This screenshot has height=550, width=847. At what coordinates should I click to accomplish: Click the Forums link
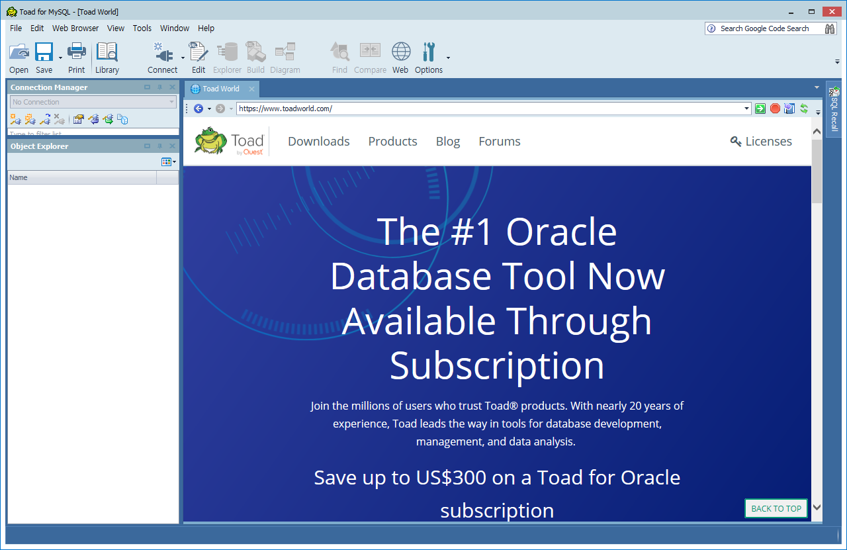point(500,141)
